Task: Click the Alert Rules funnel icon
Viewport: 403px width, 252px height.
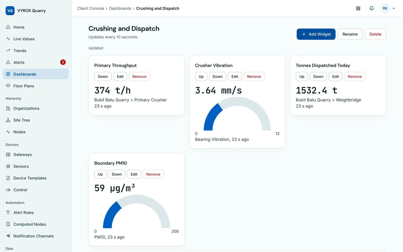Action: [8, 212]
